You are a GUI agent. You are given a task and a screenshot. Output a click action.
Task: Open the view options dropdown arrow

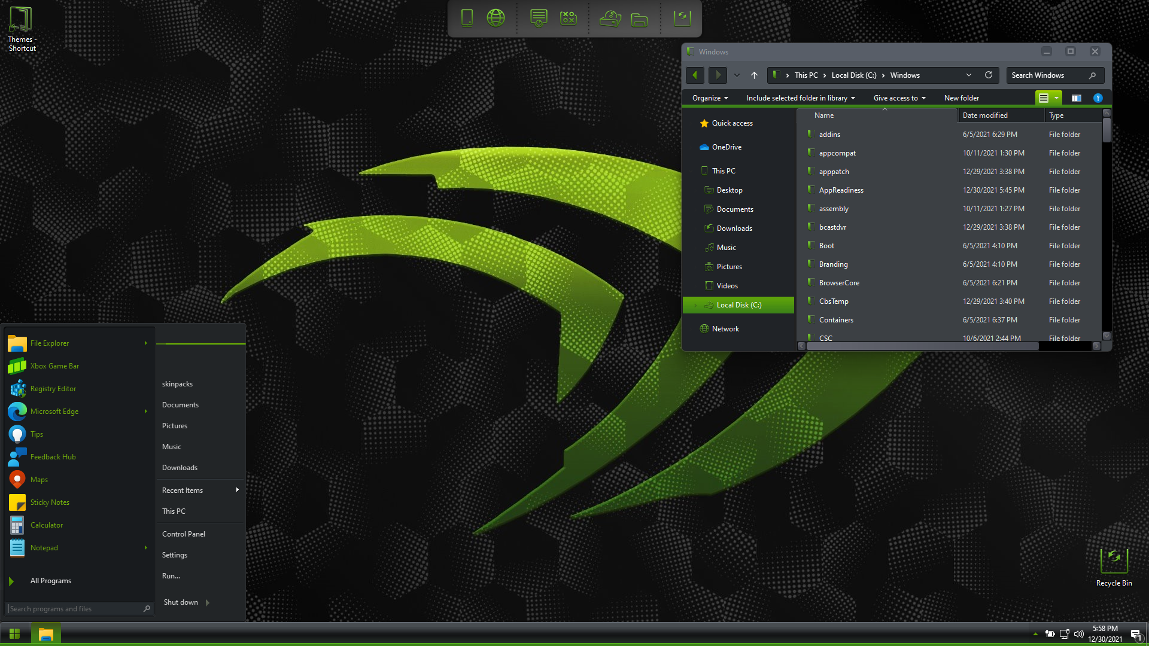[1056, 98]
